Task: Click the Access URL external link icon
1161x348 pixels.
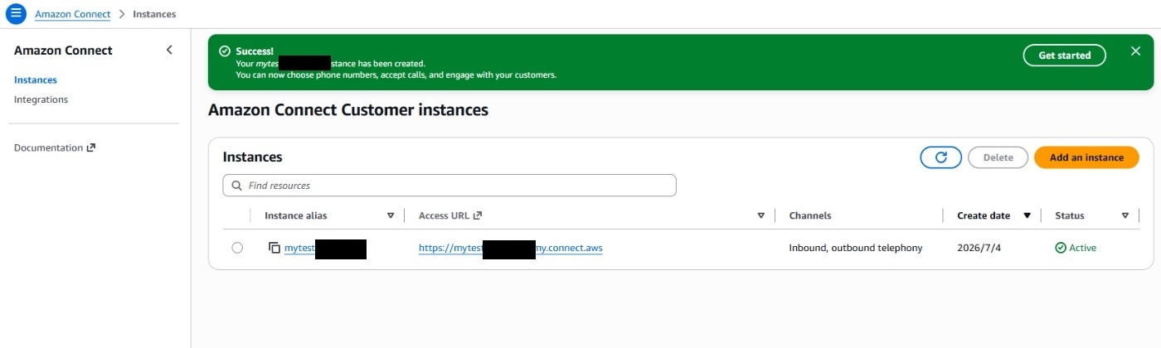Action: point(478,215)
